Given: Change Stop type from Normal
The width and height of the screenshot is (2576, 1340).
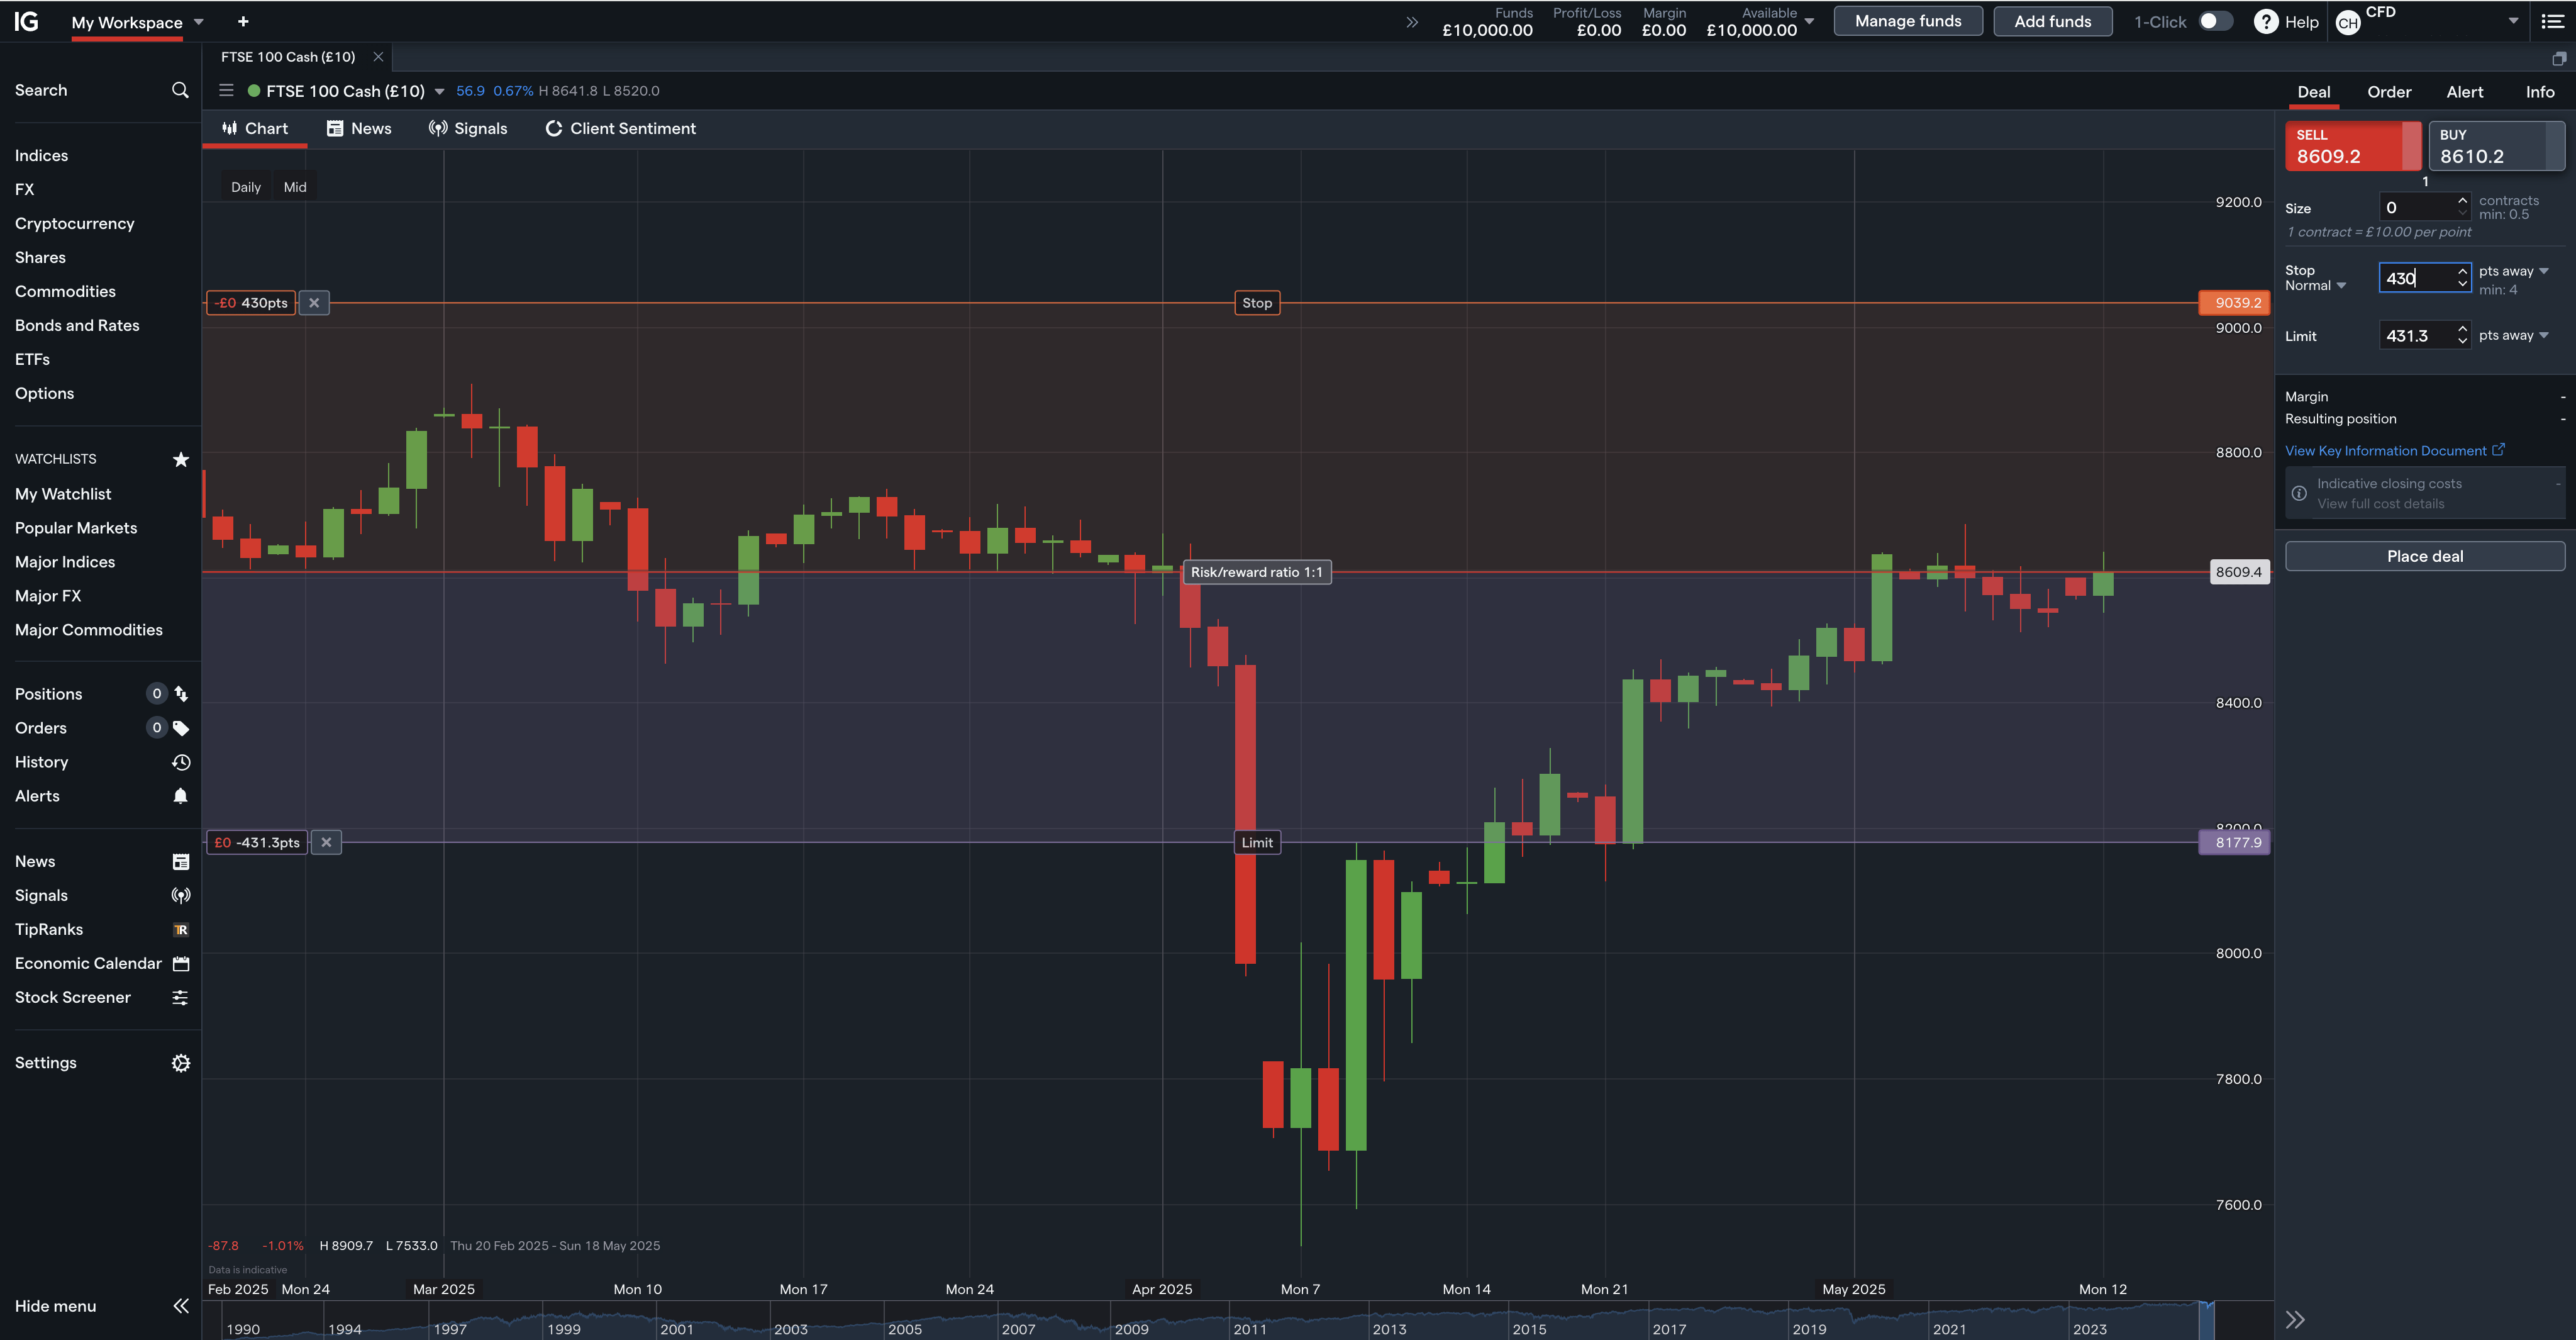Looking at the screenshot, I should [2315, 286].
